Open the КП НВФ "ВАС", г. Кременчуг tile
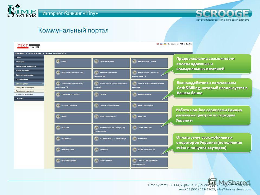Screen dimensions: 260x195 point(111,140)
